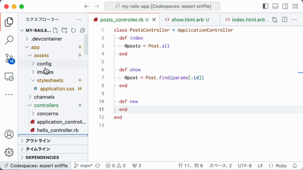Expand the concerns folder
The width and height of the screenshot is (303, 170).
(53, 113)
